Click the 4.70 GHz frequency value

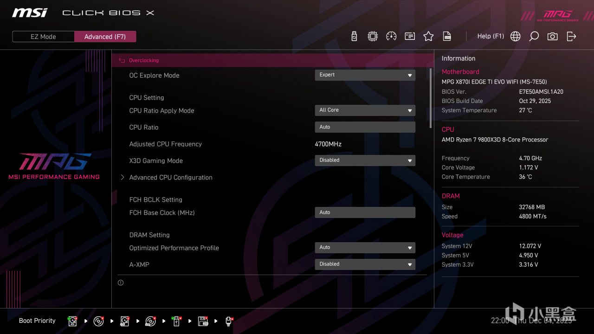(530, 158)
